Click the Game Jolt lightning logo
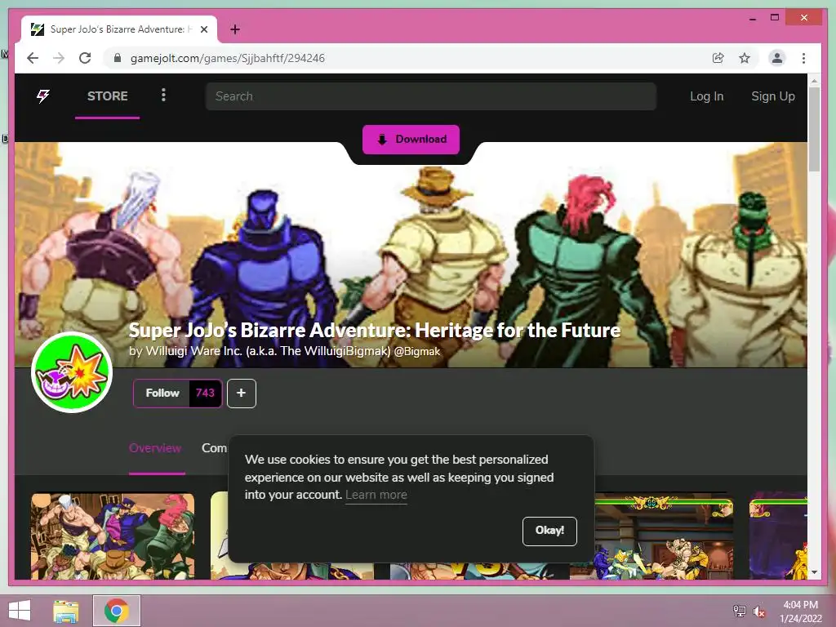 [42, 96]
